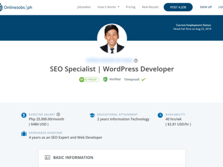Click the Timeproof: label
Screen dimensions: 223x167
pyautogui.click(x=132, y=79)
